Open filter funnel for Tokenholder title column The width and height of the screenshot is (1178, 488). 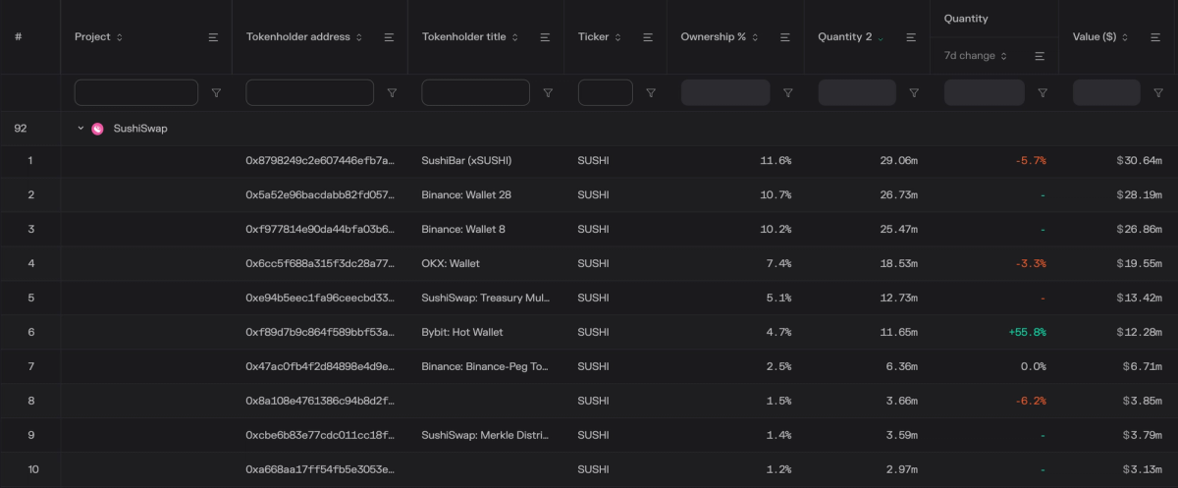tap(548, 93)
